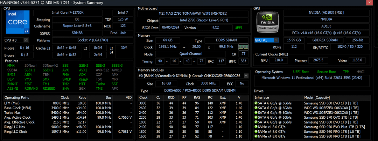Click the SH/RT/TC 10240 / 80 / 320 value

(350, 47)
